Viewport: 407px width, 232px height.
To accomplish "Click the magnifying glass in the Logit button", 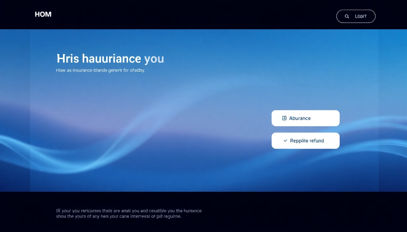I will coord(347,16).
